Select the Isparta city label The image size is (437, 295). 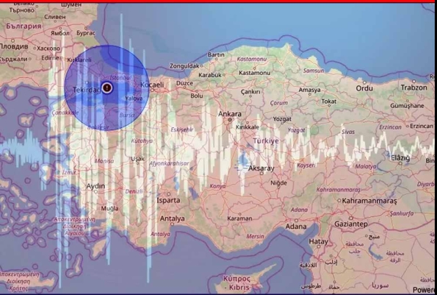pos(168,200)
